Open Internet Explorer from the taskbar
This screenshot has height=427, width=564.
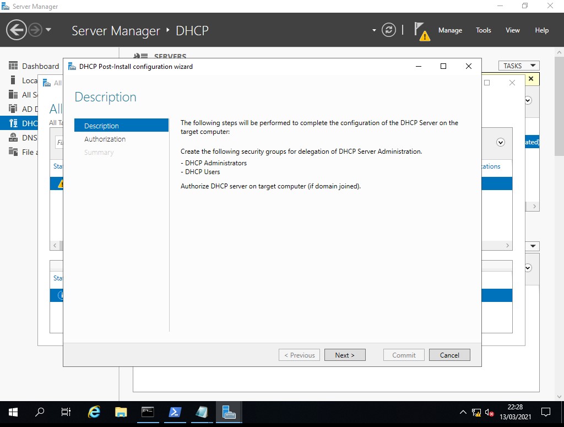[95, 412]
